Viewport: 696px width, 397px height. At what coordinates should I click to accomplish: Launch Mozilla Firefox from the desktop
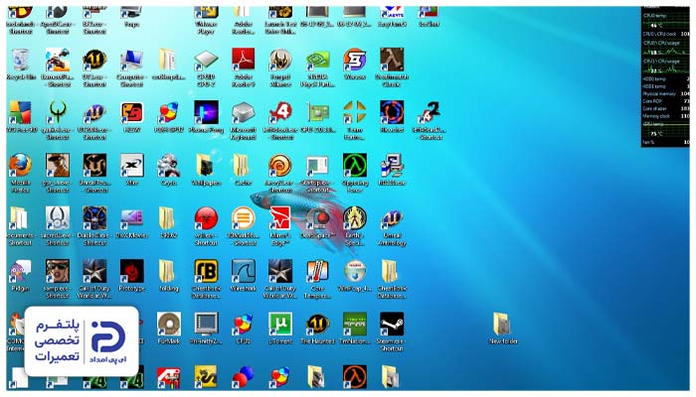[21, 165]
